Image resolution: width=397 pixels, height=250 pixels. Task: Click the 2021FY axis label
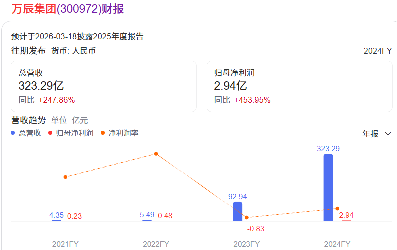pyautogui.click(x=65, y=244)
